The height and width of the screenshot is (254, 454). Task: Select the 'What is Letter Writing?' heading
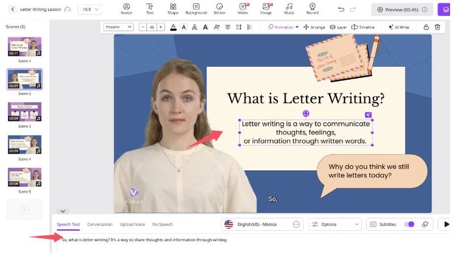click(x=306, y=98)
